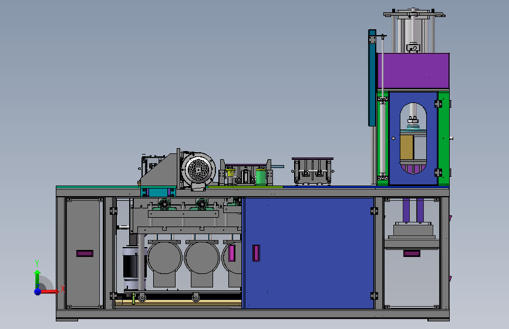Image resolution: width=509 pixels, height=329 pixels.
Task: Select the gray fixture box on table center
Action: (x=312, y=172)
